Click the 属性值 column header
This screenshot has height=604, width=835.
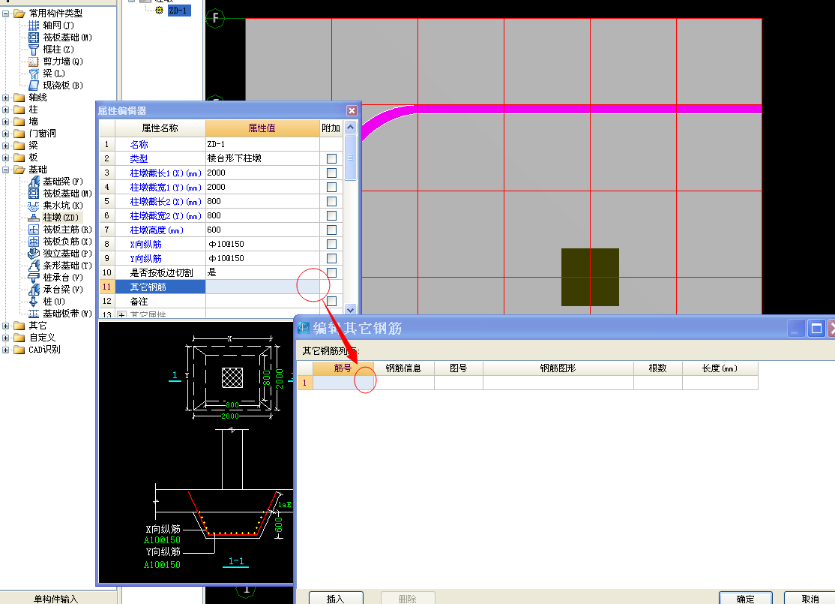pos(262,128)
